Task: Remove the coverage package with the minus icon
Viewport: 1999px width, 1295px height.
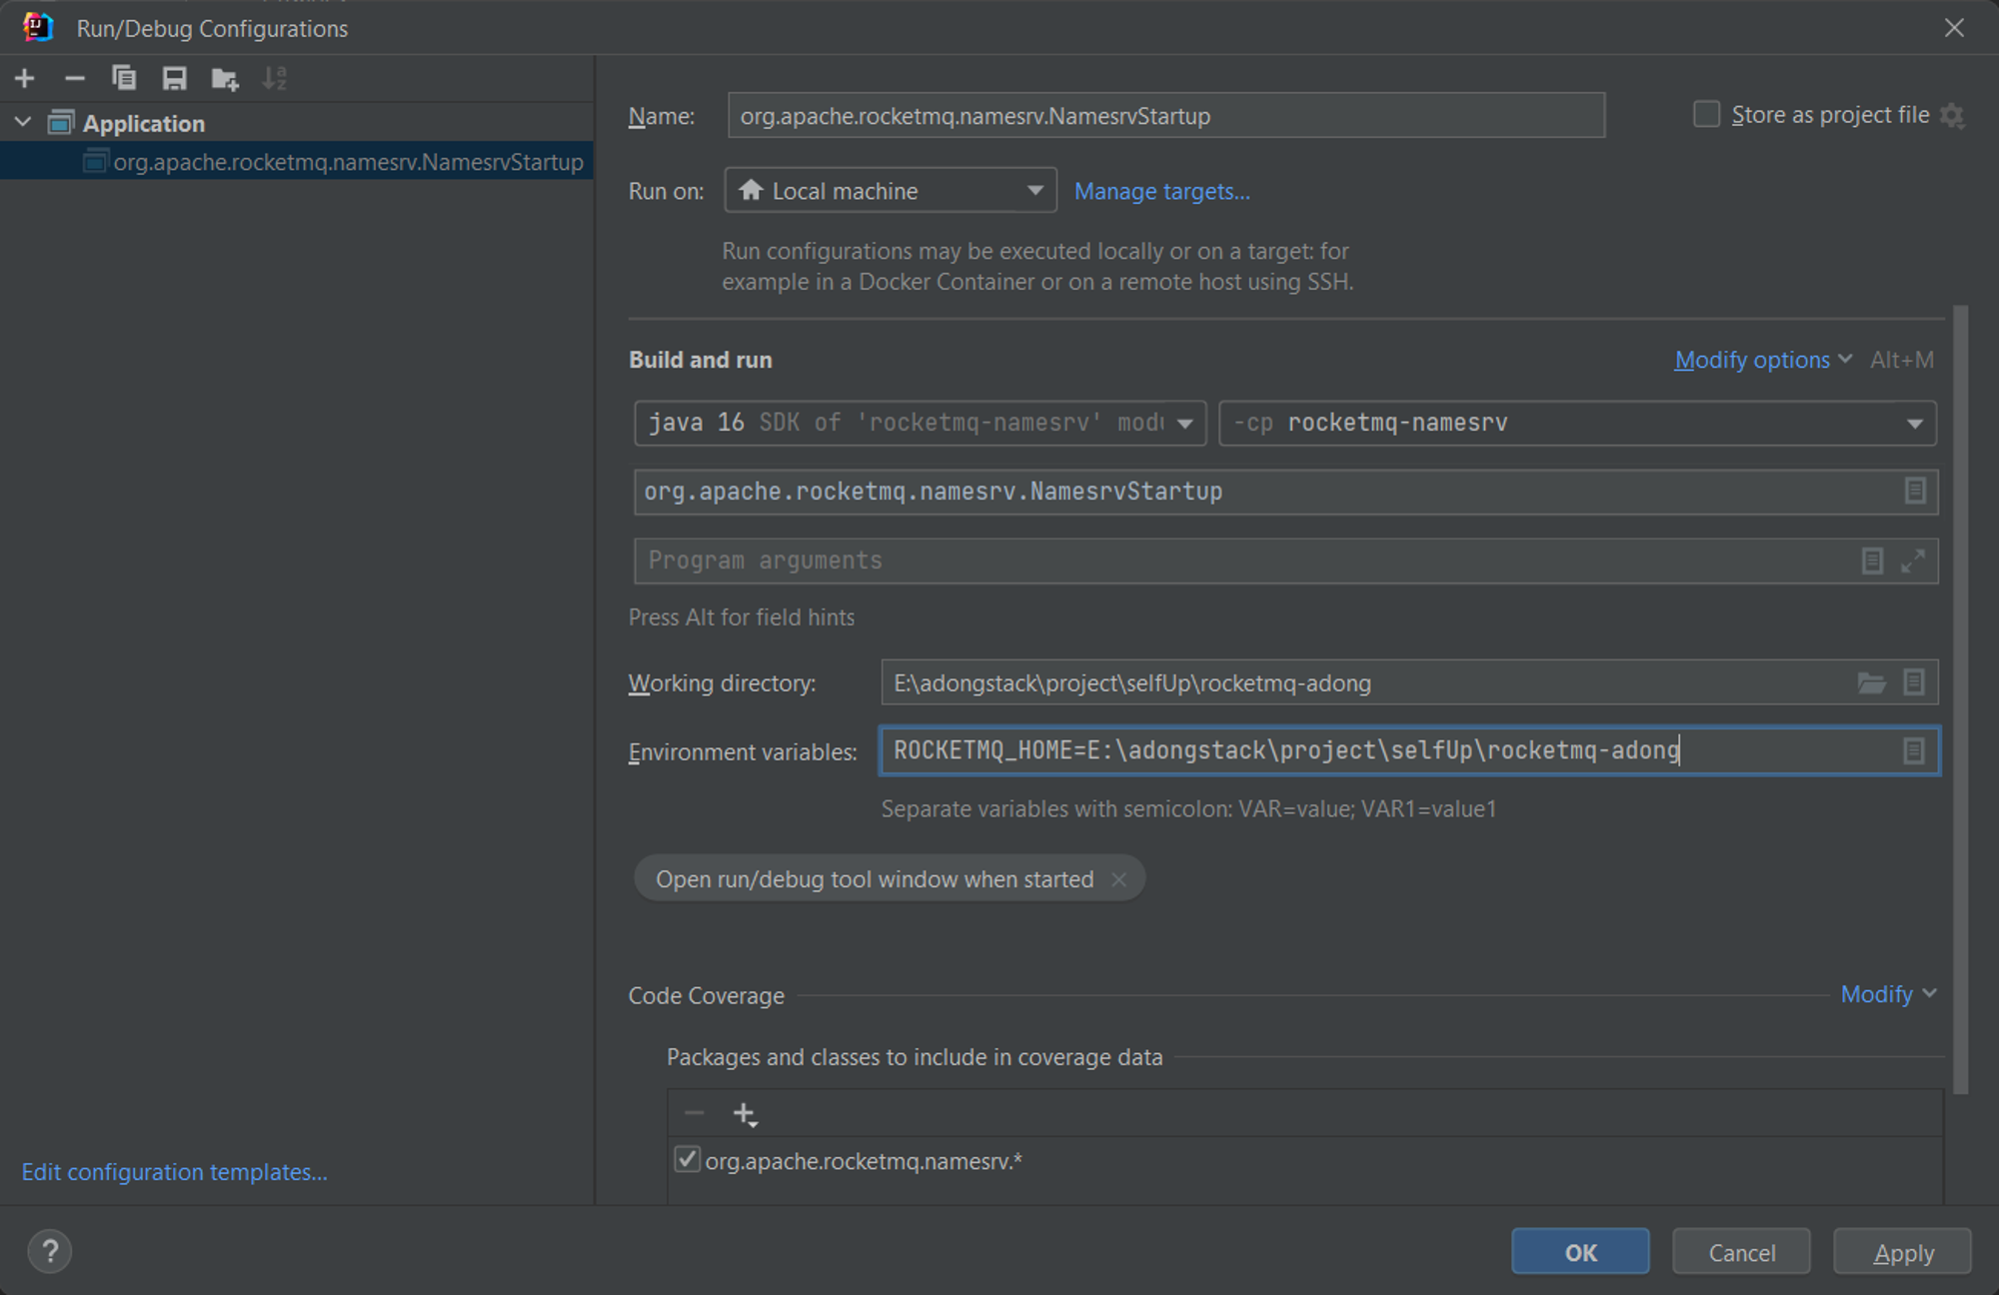Action: 695,1112
